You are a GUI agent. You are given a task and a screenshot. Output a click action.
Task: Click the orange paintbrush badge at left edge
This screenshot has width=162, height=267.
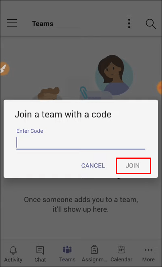tap(4, 69)
